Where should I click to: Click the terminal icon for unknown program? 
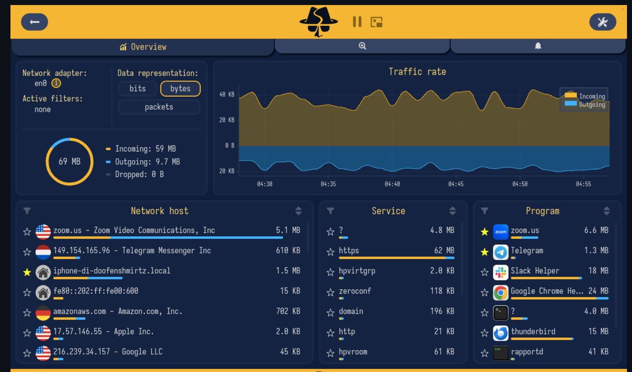pos(500,313)
